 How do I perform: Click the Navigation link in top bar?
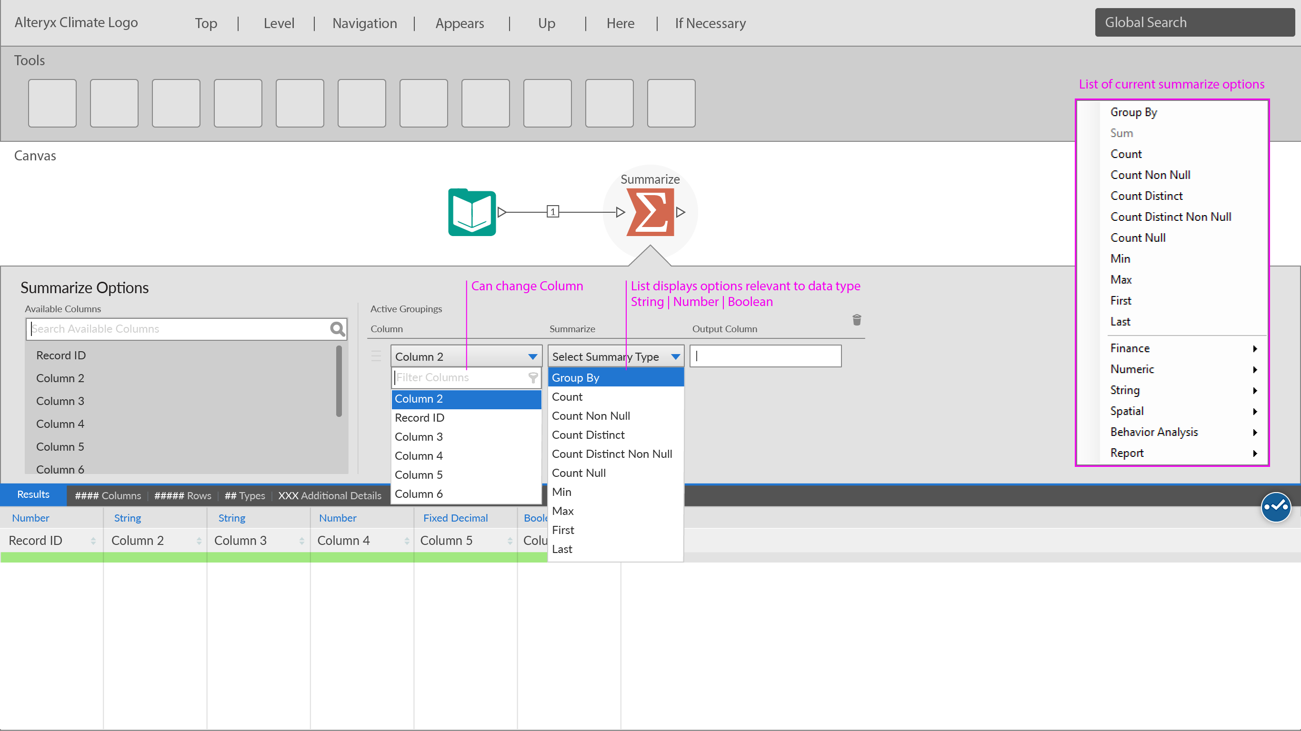pyautogui.click(x=364, y=23)
